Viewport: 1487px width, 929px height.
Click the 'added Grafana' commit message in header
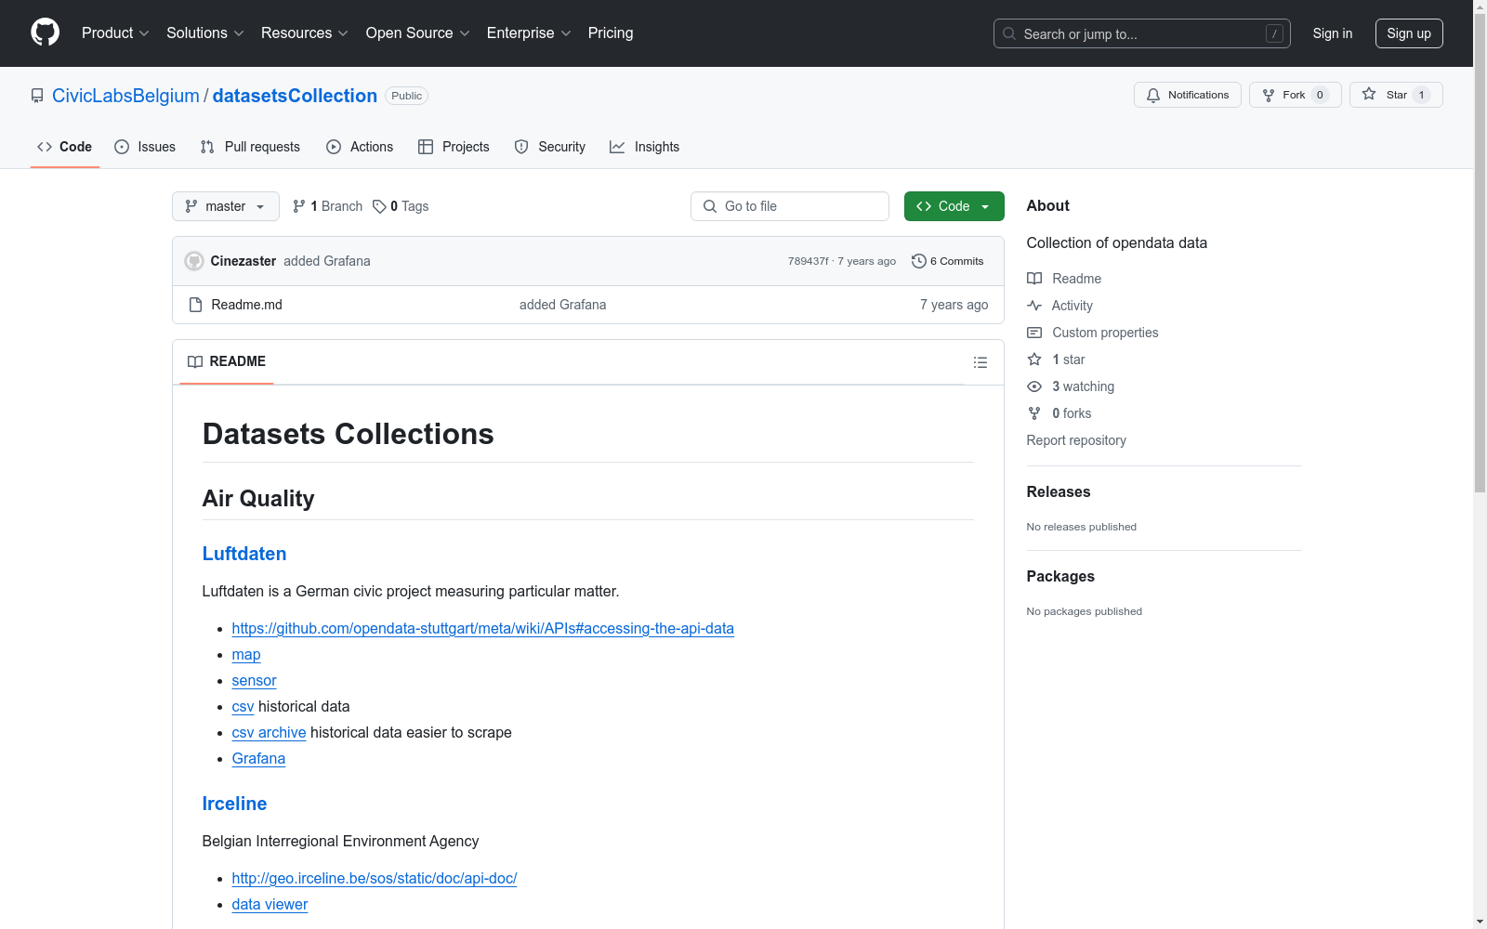coord(327,261)
